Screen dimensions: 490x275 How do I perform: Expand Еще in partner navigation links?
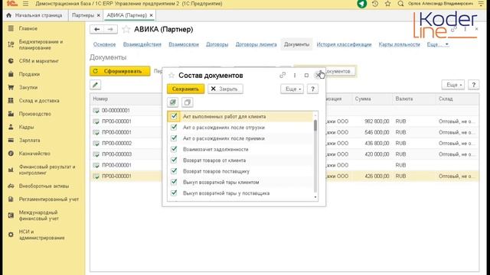click(438, 44)
